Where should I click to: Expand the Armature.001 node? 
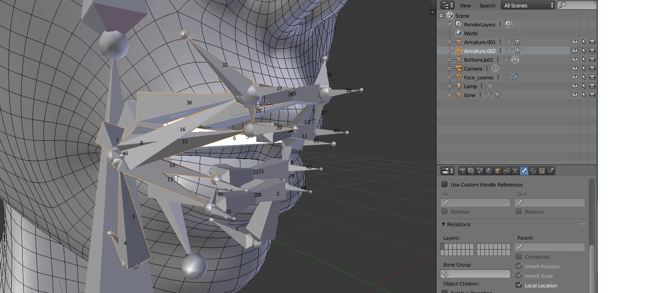[x=450, y=42]
